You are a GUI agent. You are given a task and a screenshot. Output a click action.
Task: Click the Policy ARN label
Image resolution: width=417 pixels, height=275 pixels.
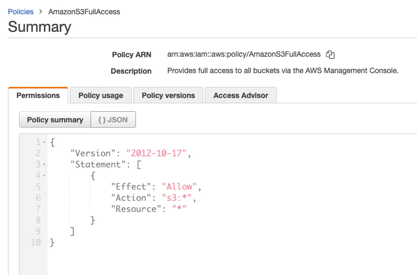(x=131, y=55)
